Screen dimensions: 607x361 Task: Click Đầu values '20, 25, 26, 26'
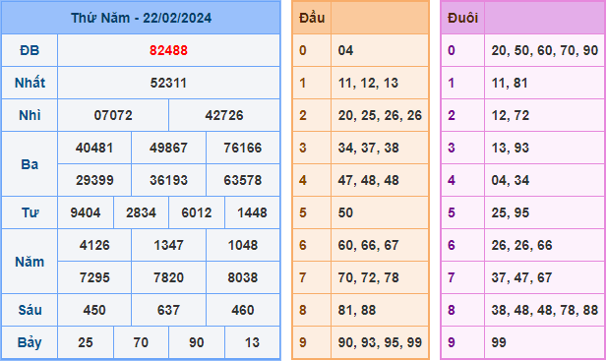380,115
